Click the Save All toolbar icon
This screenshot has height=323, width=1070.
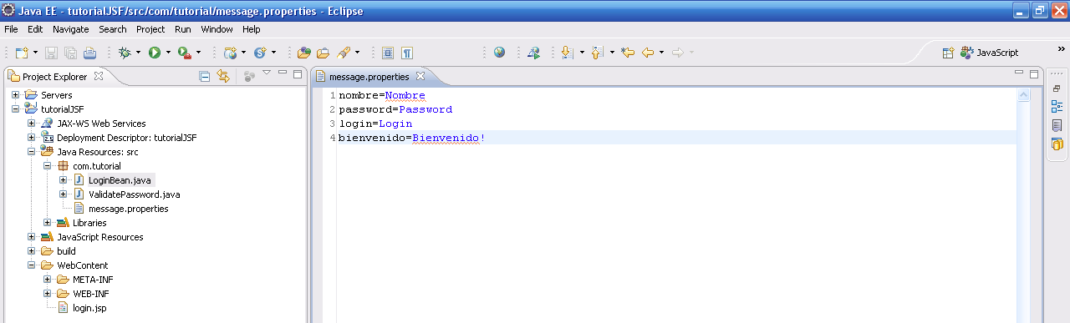coord(70,53)
